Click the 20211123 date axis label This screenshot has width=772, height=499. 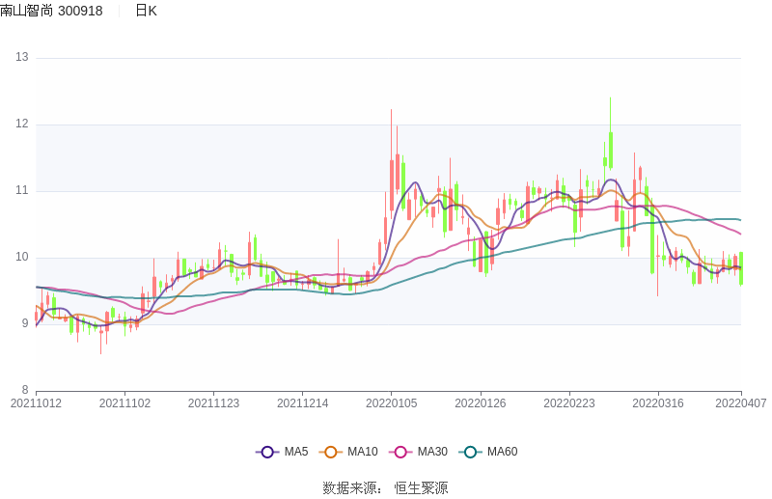(213, 403)
